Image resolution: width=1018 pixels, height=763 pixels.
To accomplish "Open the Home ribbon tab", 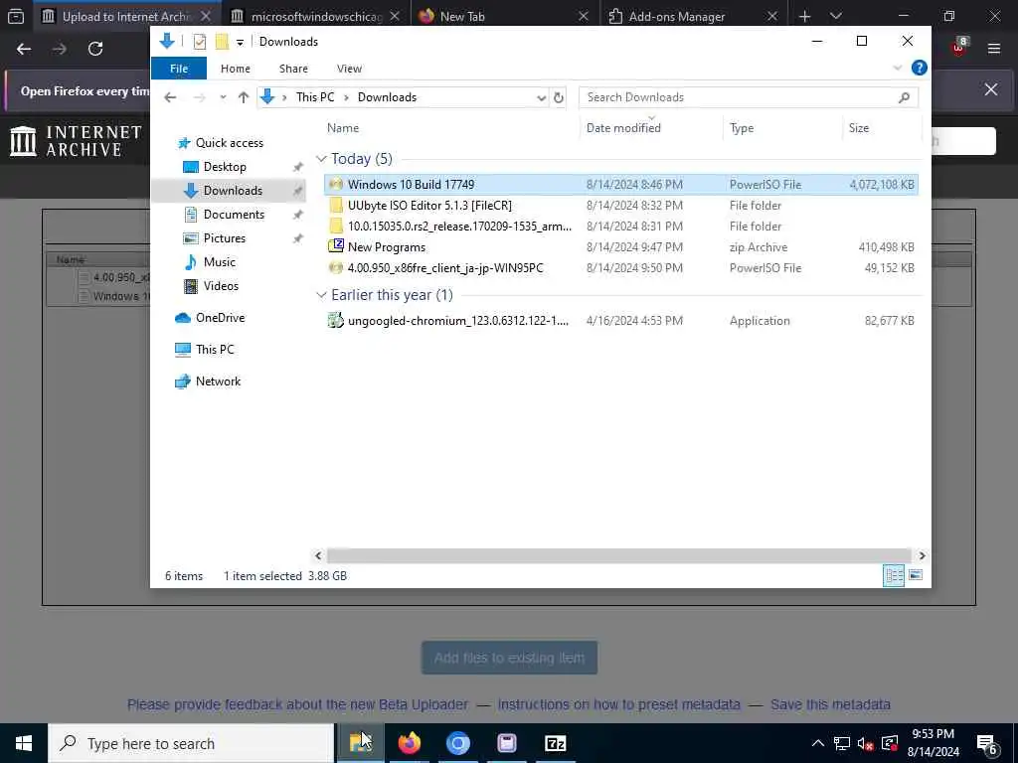I will coord(235,69).
